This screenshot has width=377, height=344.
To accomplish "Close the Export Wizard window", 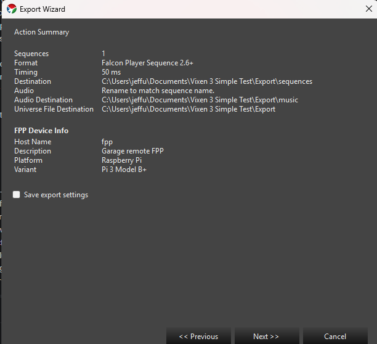I will click(x=369, y=9).
